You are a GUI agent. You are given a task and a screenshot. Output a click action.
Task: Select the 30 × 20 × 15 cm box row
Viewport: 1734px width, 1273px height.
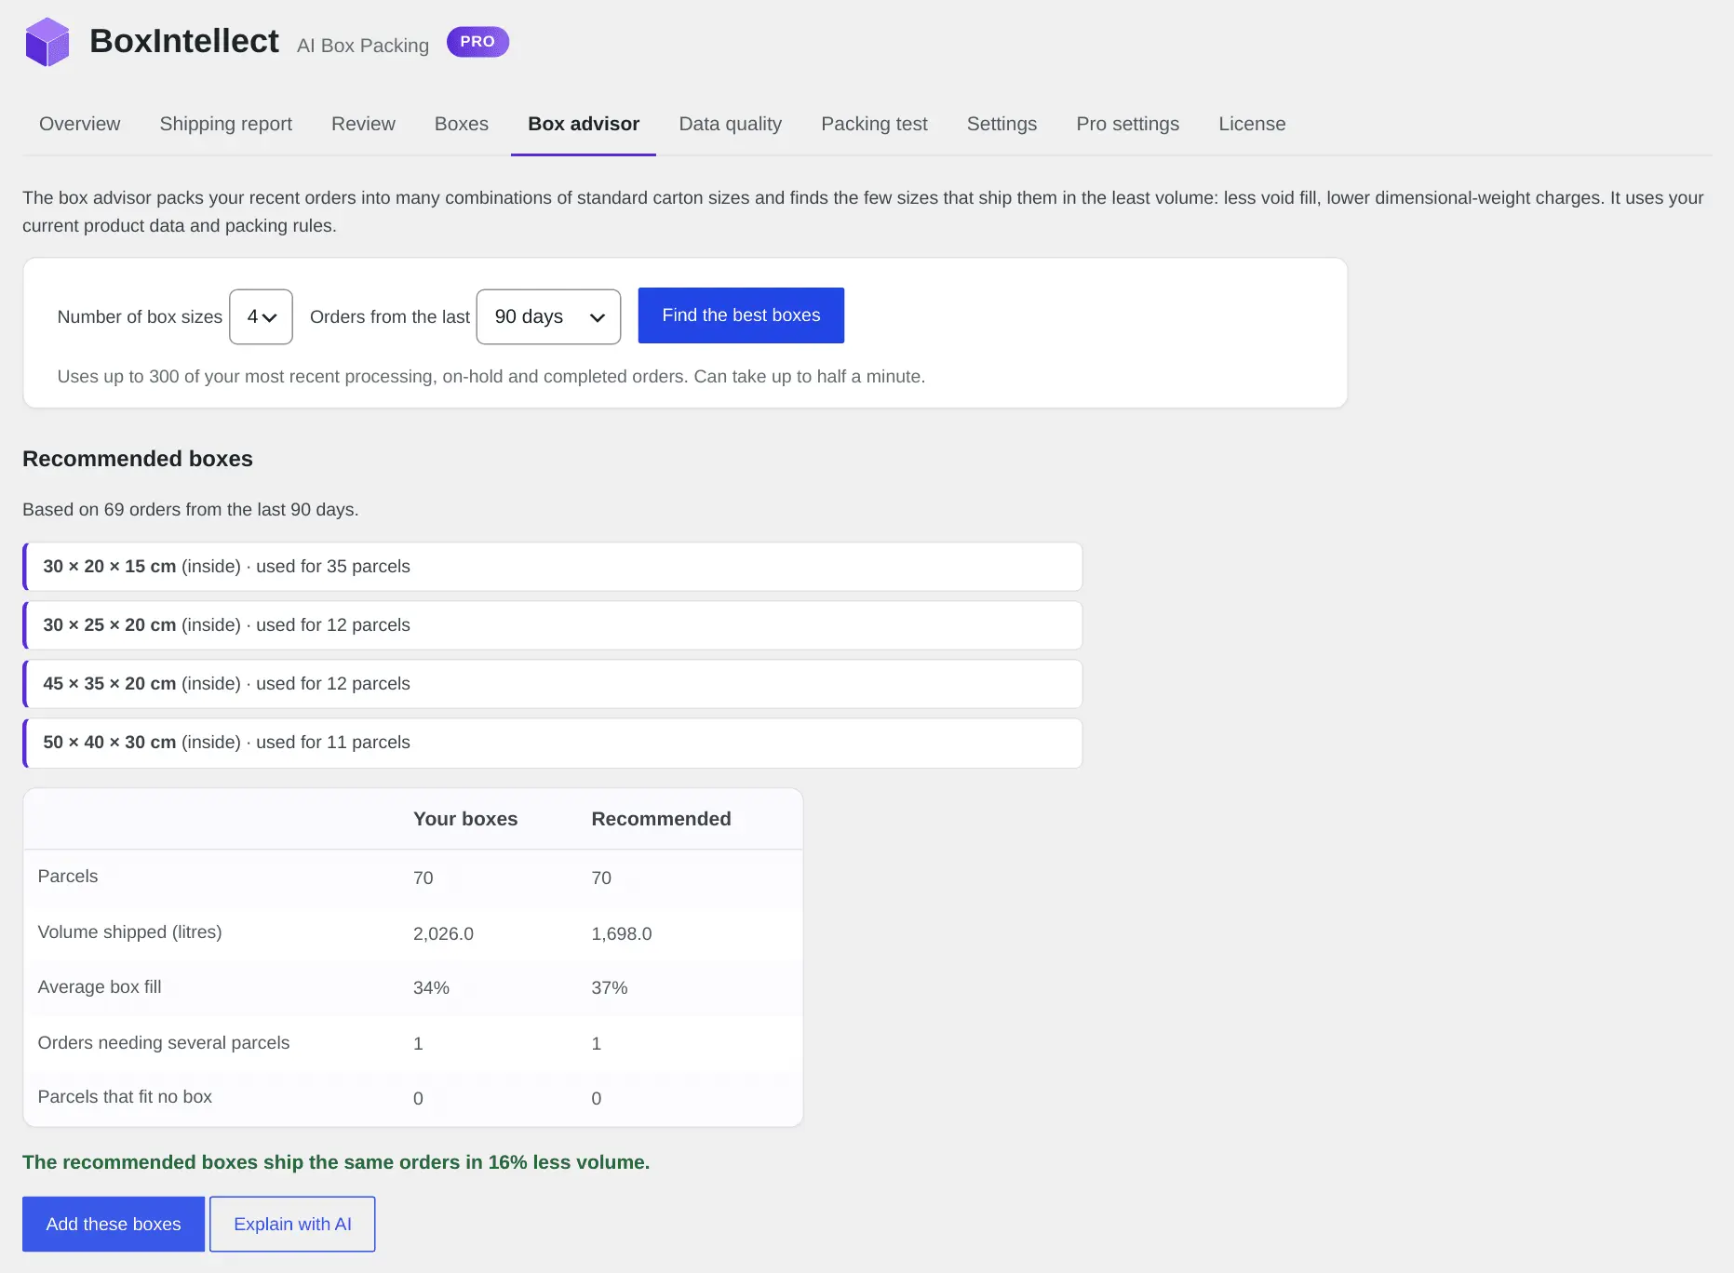click(x=553, y=567)
